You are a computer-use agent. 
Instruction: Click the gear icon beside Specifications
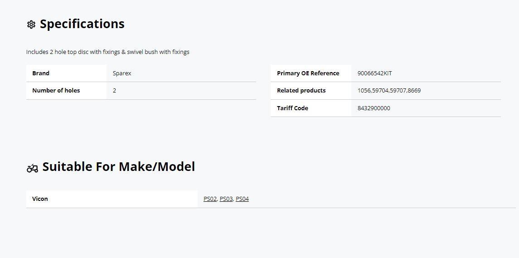31,24
